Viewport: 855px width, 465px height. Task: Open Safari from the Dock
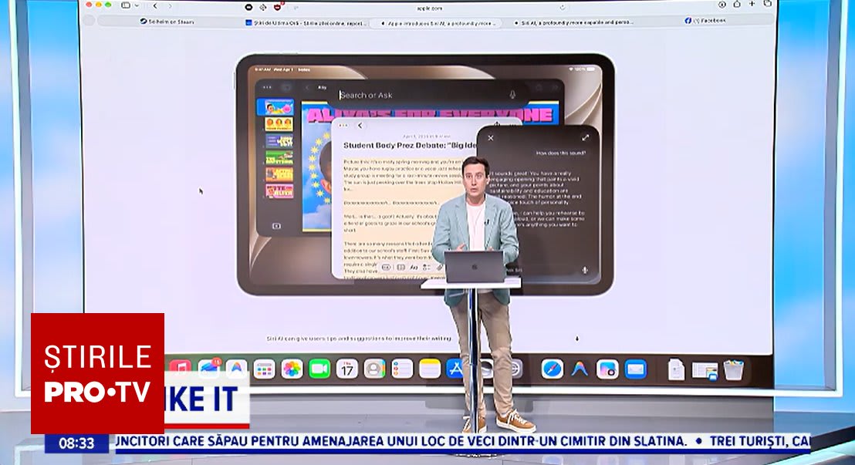(552, 369)
